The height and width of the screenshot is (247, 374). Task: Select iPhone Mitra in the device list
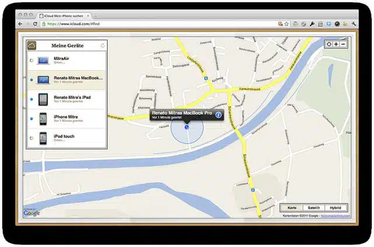(67, 119)
